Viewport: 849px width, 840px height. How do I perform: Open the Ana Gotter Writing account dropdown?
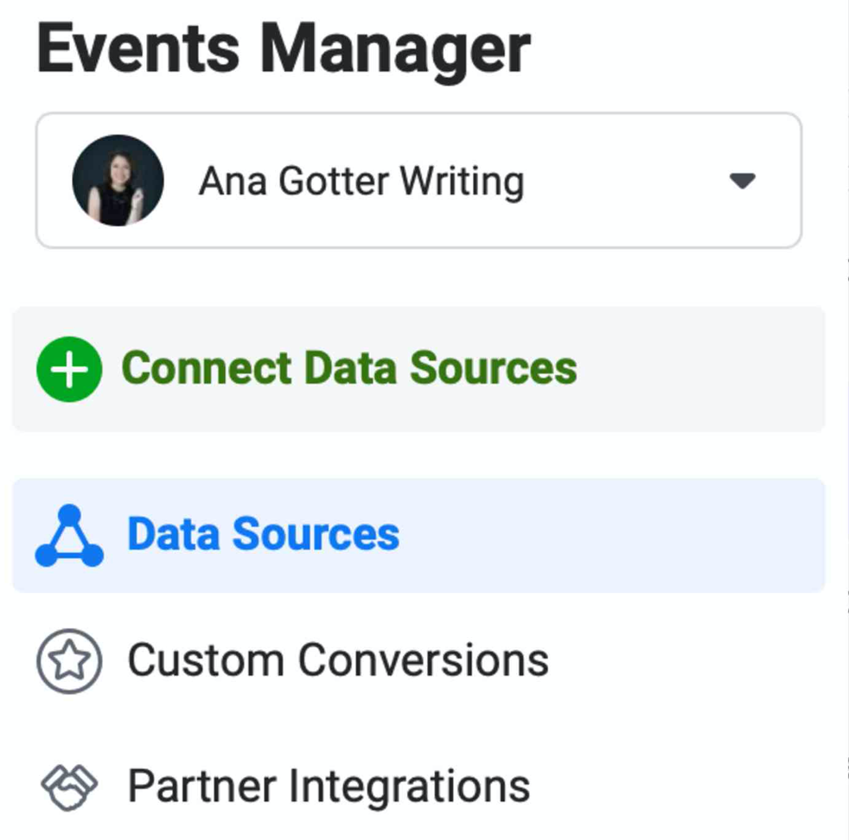click(743, 181)
